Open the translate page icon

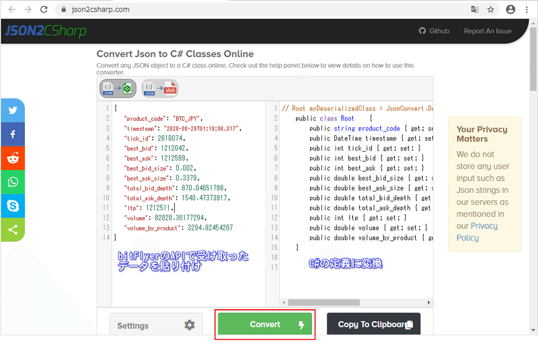click(475, 9)
